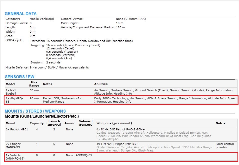Click the Mast Height value '10 m'
This screenshot has height=165, width=239.
[x=120, y=23]
